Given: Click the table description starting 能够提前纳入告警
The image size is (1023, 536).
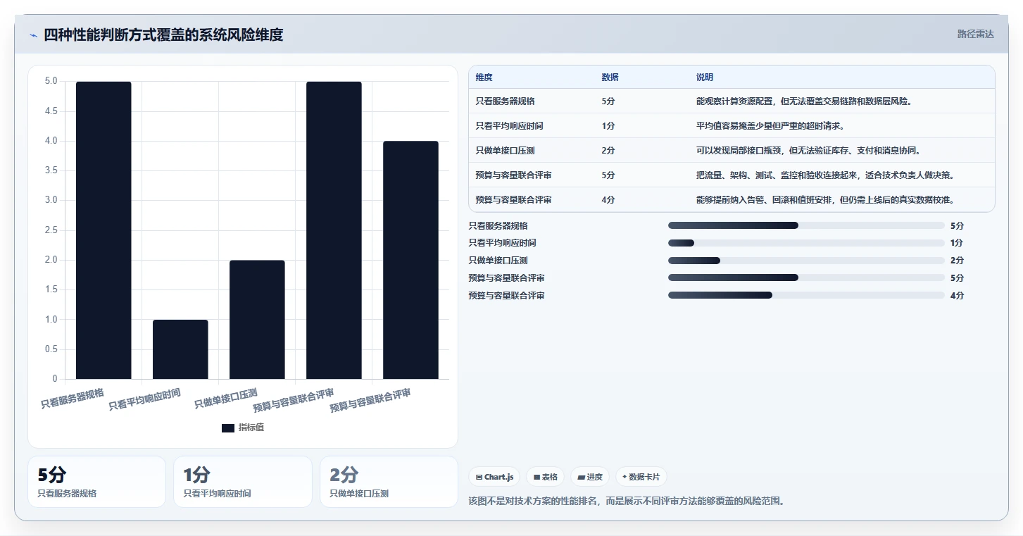Looking at the screenshot, I should pyautogui.click(x=825, y=200).
